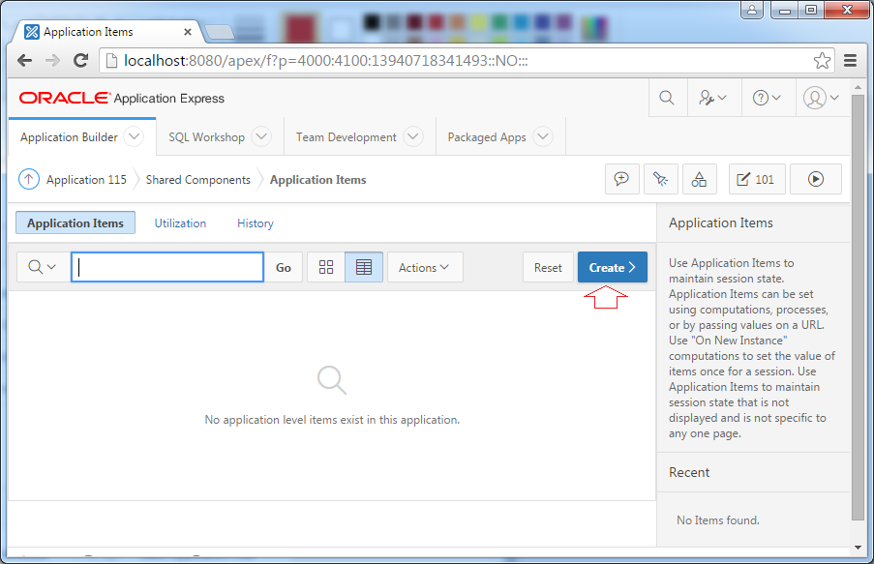
Task: Click the Chrome user profile icon
Action: [x=752, y=10]
